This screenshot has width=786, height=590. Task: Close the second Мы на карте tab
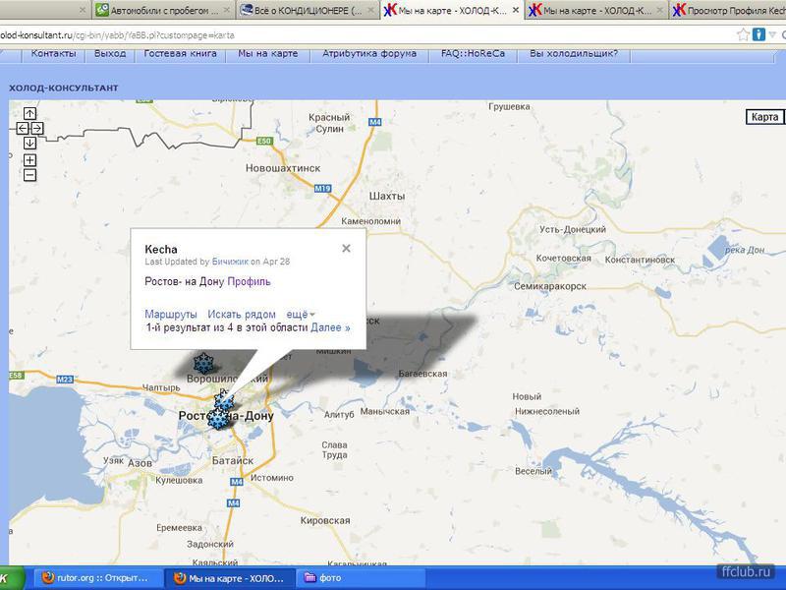point(659,10)
